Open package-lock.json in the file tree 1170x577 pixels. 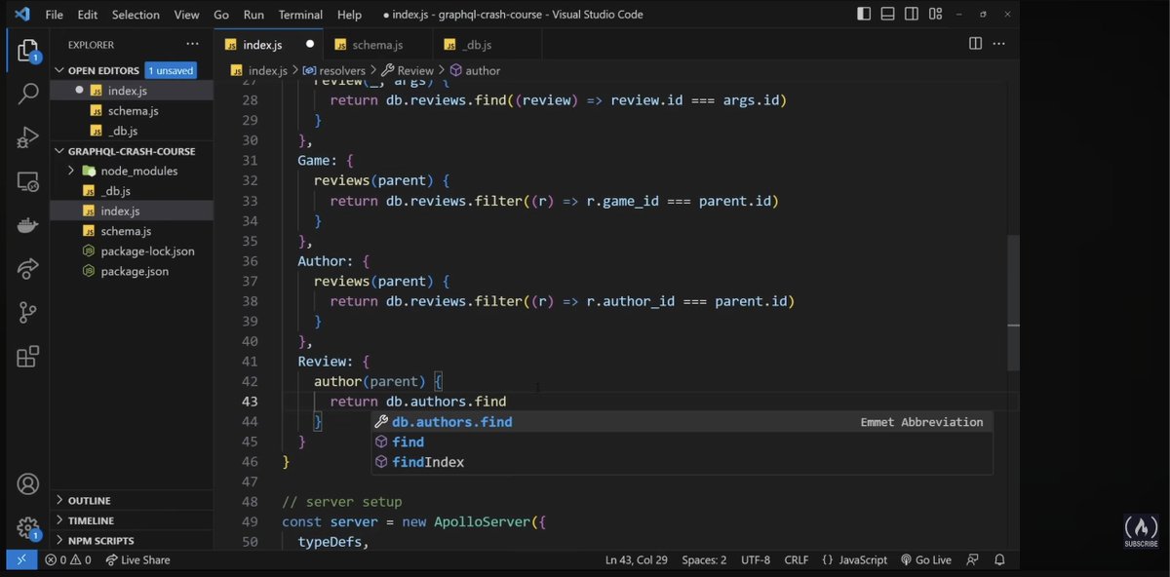point(132,251)
